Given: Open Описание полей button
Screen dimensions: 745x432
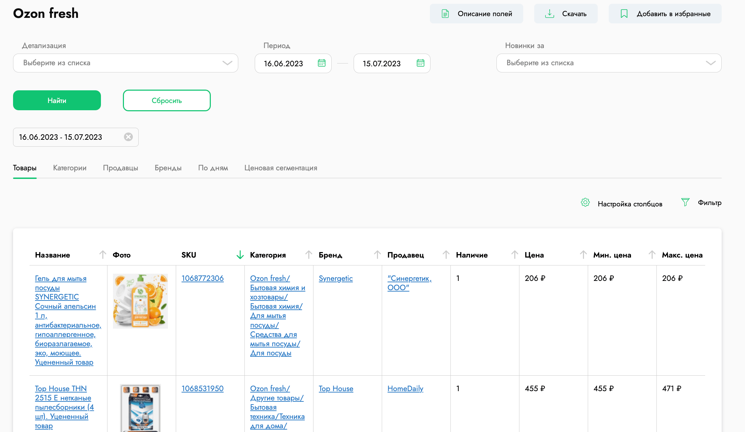Looking at the screenshot, I should (x=477, y=14).
